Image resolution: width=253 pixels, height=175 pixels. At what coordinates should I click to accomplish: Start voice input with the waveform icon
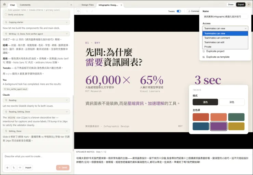coord(20,167)
